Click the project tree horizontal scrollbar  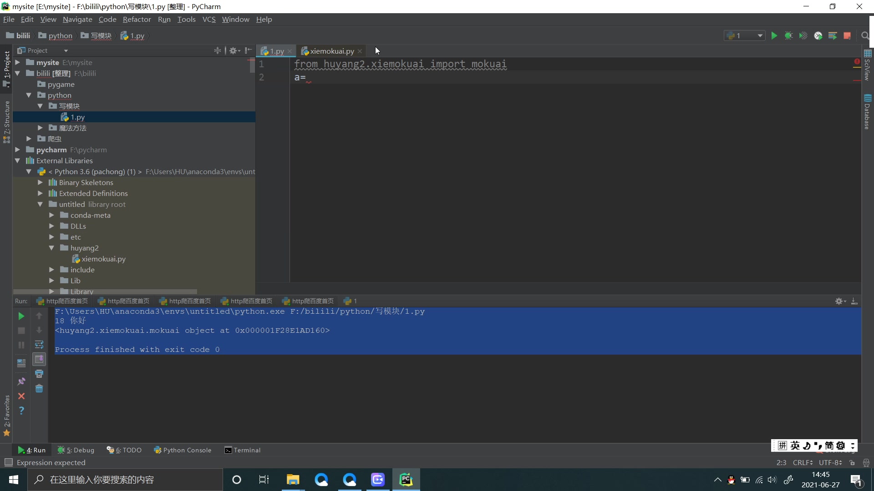pos(105,291)
